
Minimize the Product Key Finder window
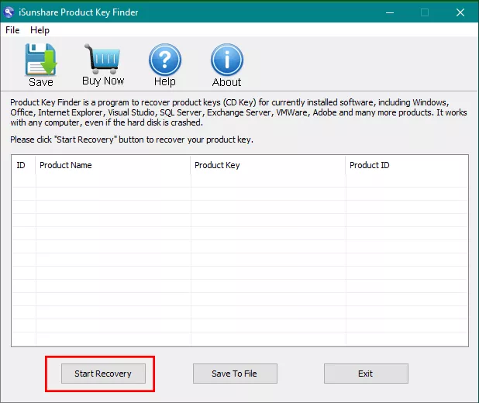coord(390,12)
